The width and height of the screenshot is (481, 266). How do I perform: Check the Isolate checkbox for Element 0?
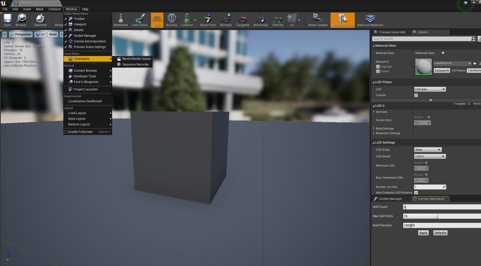point(378,71)
